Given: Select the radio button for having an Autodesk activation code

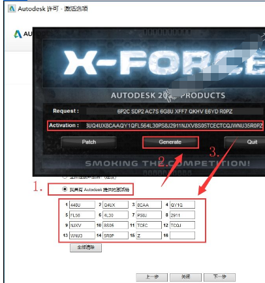Looking at the screenshot, I should coord(65,189).
